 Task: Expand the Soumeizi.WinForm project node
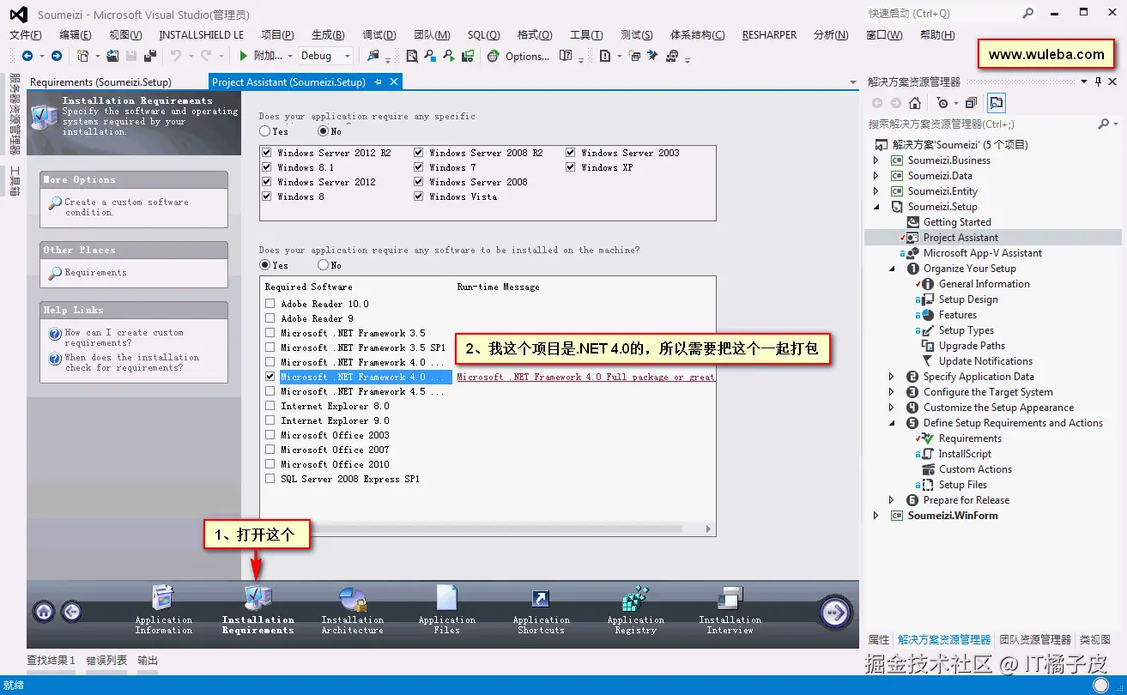tap(876, 516)
